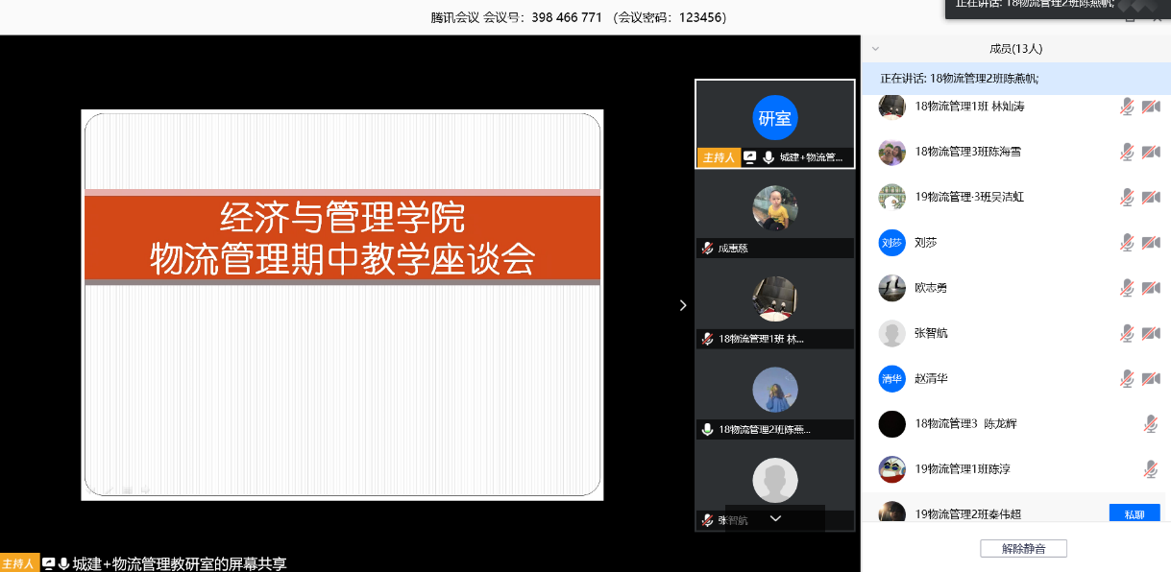Collapse the video strip with right arrow

coord(683,305)
